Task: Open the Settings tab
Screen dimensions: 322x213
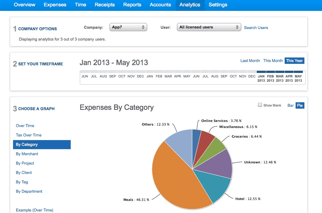Action: 218,5
